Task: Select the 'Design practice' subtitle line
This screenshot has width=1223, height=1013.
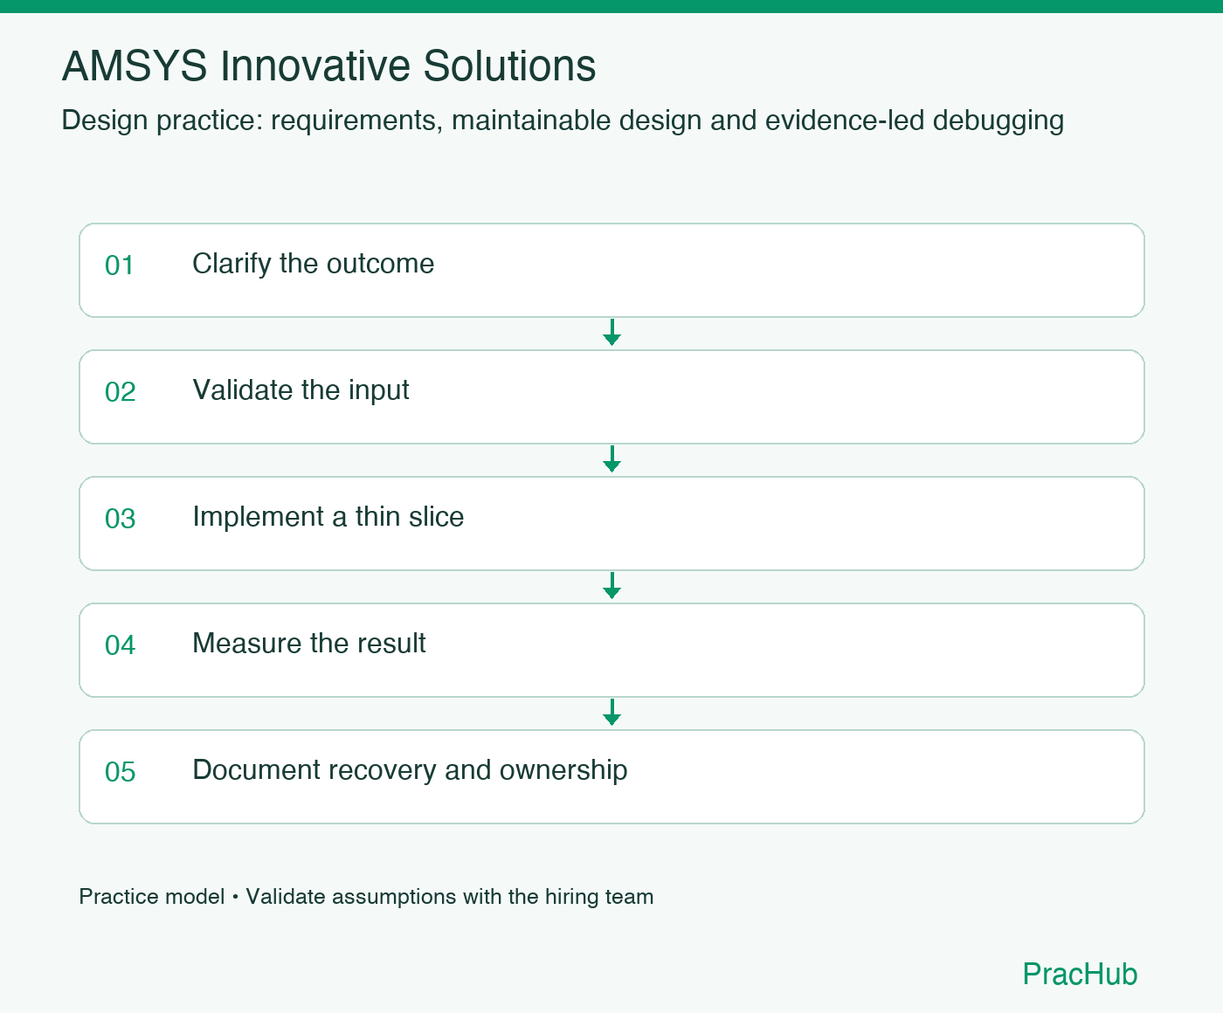Action: (563, 121)
